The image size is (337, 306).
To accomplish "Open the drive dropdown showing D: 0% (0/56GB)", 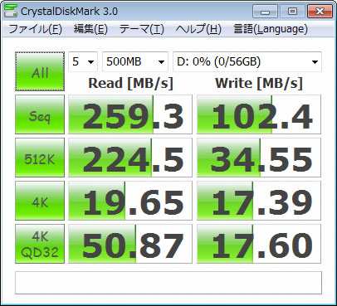I will [x=247, y=61].
